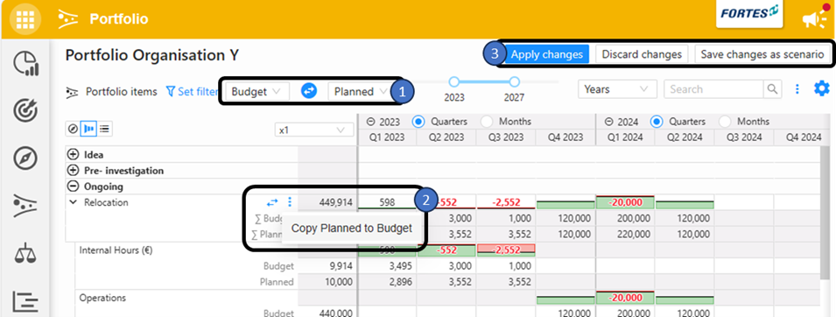
Task: Click the 220,000 planned cell
Action: [x=636, y=234]
